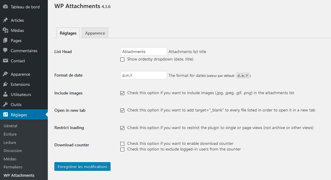Click the Tableau de bord dashboard icon
This screenshot has height=180, width=331.
click(5, 7)
